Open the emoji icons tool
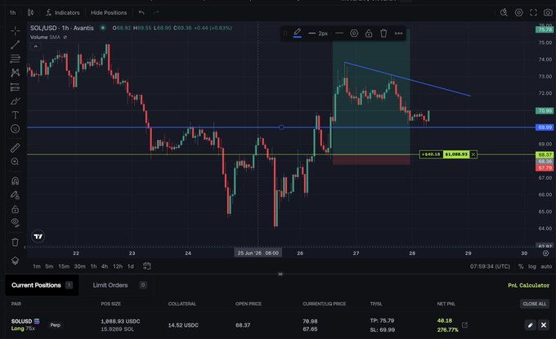This screenshot has height=339, width=556. [15, 128]
